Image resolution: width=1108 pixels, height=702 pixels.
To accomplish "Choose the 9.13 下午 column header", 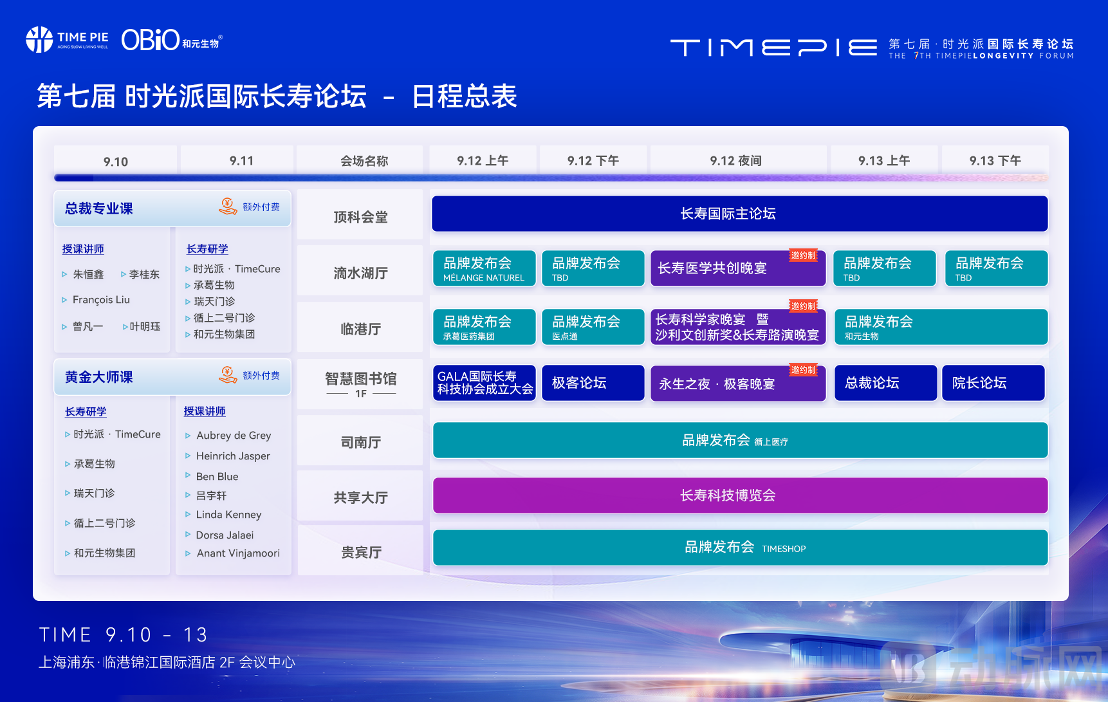I will pyautogui.click(x=995, y=160).
